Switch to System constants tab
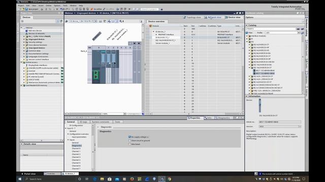Viewport: 325px width, 182px height. click(101, 122)
